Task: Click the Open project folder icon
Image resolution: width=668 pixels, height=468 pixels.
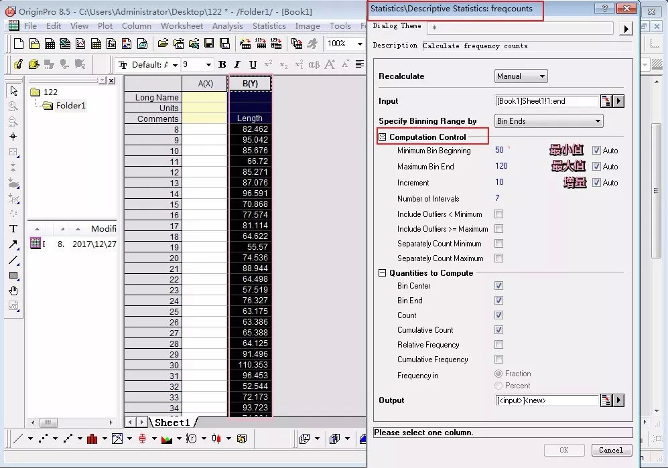Action: coord(163,44)
